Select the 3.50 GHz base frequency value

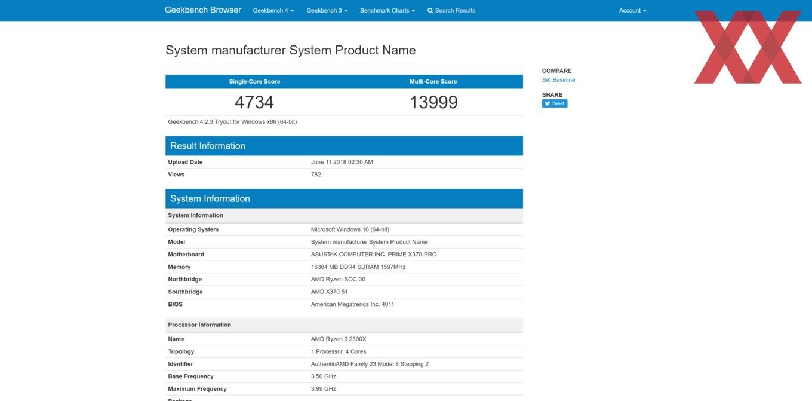point(324,376)
